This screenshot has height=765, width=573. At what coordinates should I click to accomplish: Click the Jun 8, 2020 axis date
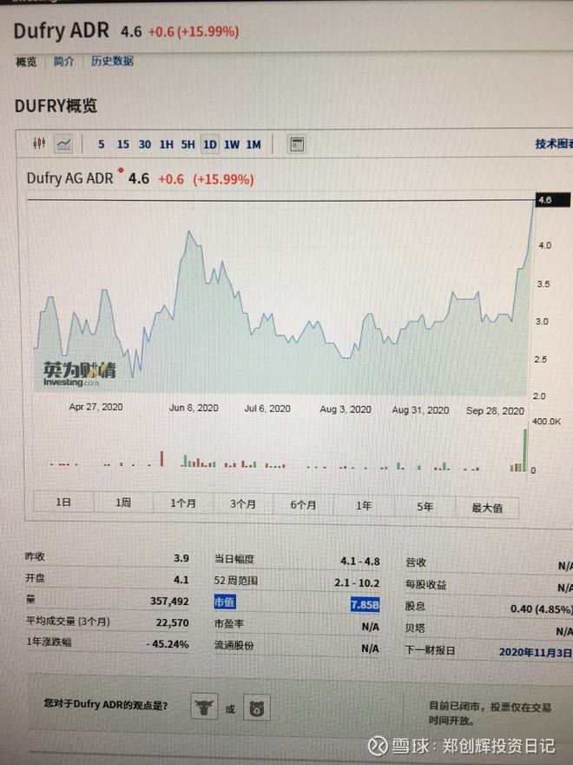pos(194,408)
